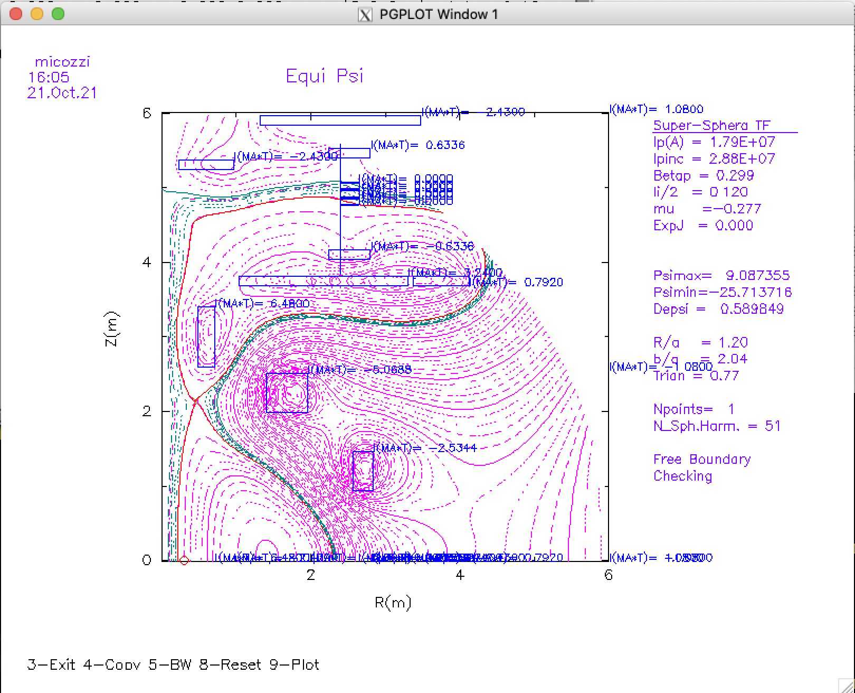Click the Equi Psi plot title
855x693 pixels.
point(325,76)
